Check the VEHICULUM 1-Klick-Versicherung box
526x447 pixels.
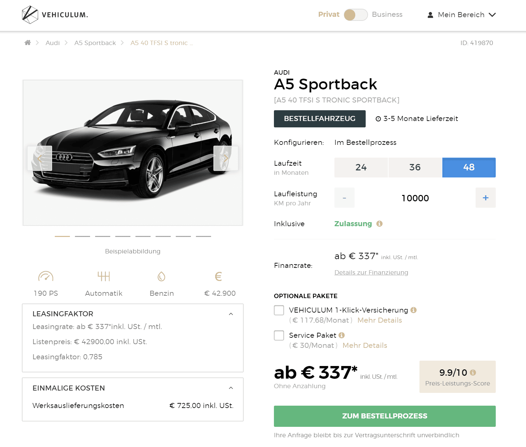coord(279,310)
